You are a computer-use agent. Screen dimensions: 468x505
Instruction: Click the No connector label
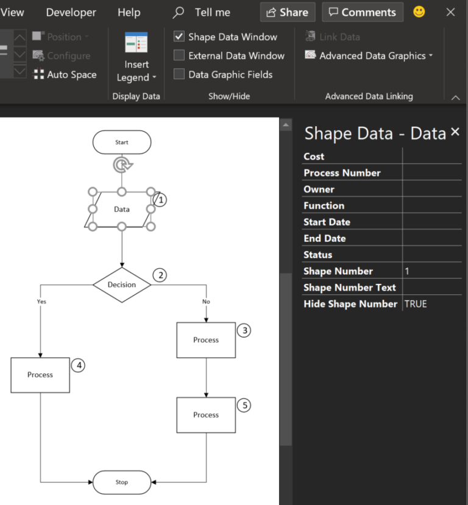(206, 302)
